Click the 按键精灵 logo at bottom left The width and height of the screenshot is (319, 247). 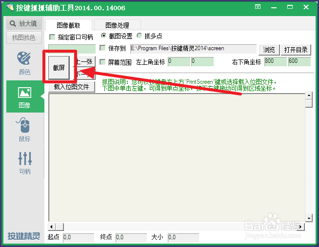click(24, 236)
